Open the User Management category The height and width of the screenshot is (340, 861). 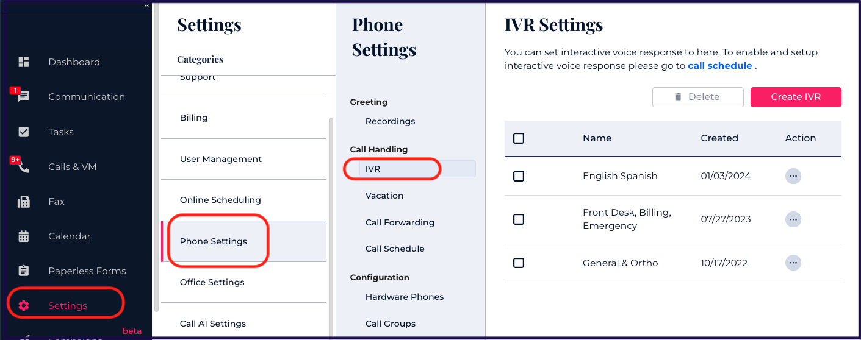(220, 159)
